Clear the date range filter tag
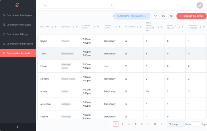207x131 pixels. (146, 16)
